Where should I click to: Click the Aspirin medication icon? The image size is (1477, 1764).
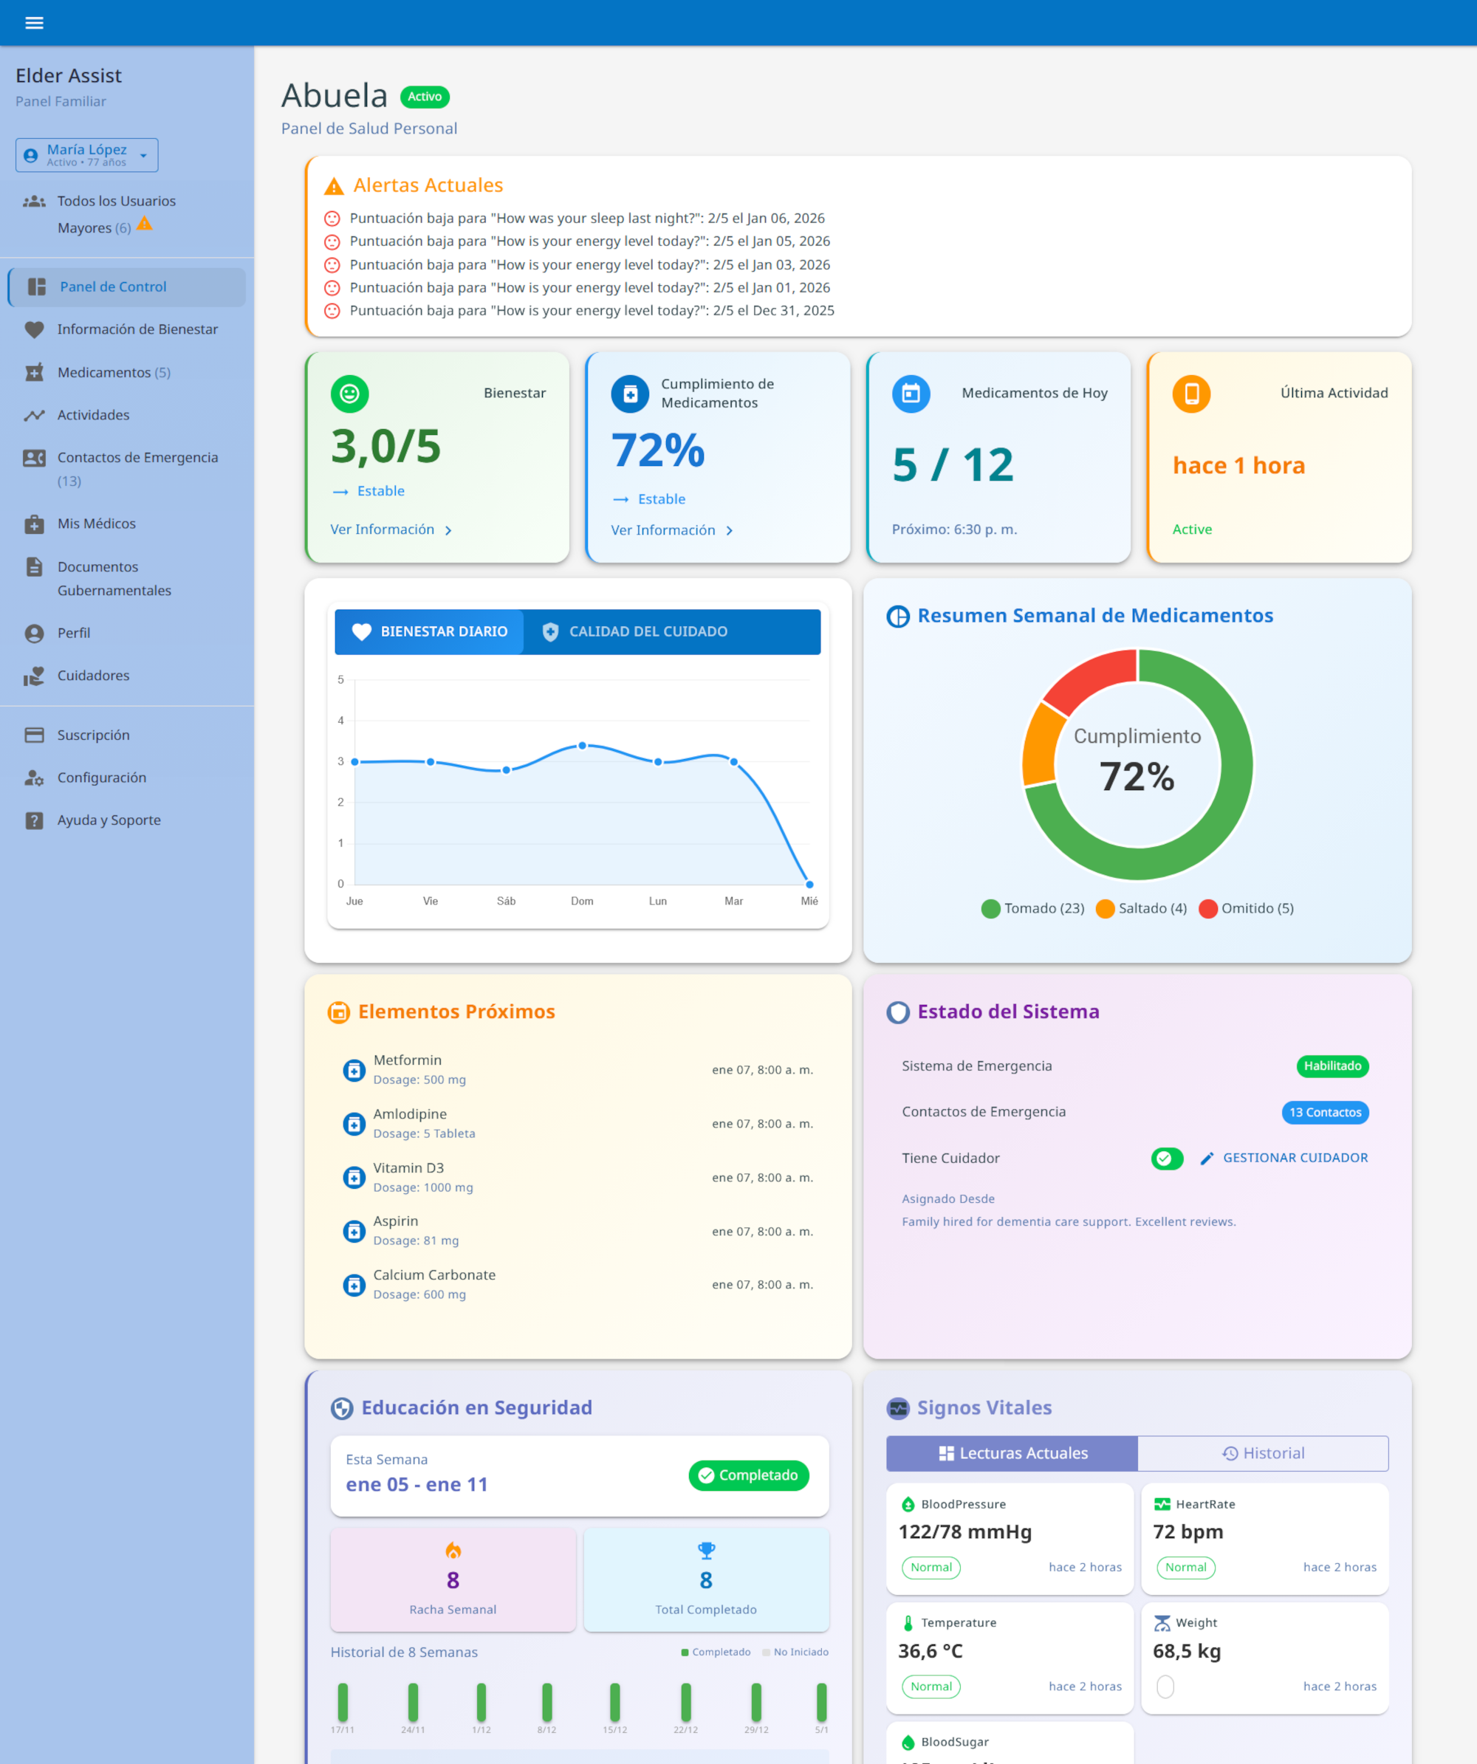click(354, 1232)
